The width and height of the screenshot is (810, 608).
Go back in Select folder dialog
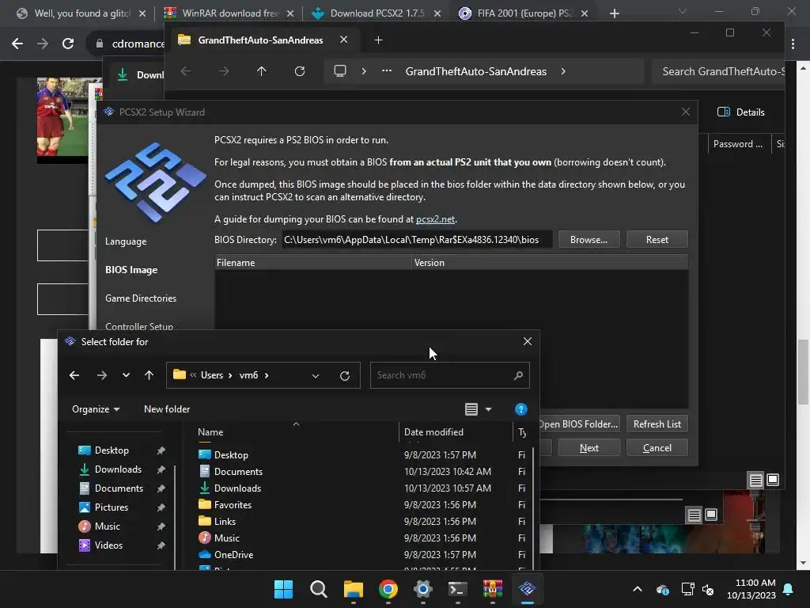74,375
